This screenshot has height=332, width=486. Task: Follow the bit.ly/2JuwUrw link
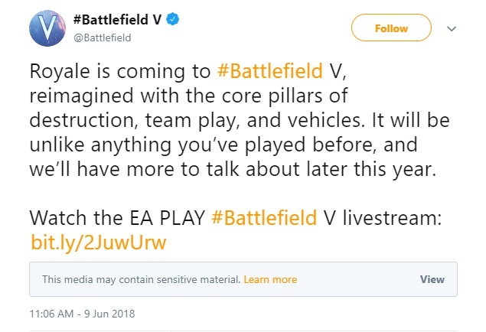click(x=98, y=242)
